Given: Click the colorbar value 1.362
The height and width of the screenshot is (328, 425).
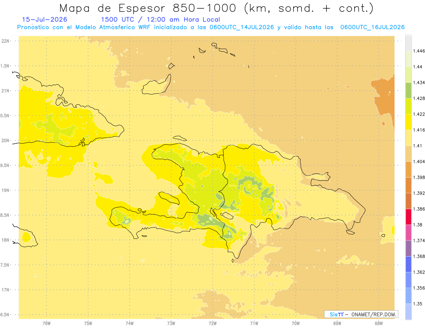Looking at the screenshot, I should tap(420, 272).
